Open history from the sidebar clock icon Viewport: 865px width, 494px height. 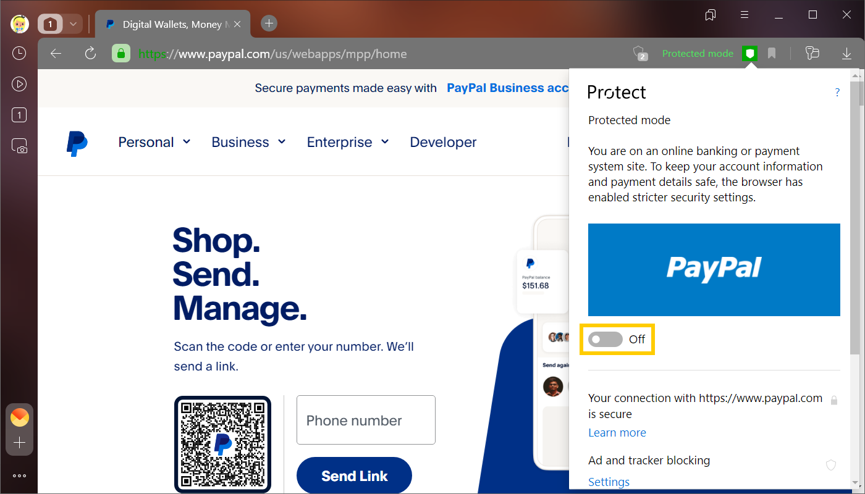[x=19, y=53]
